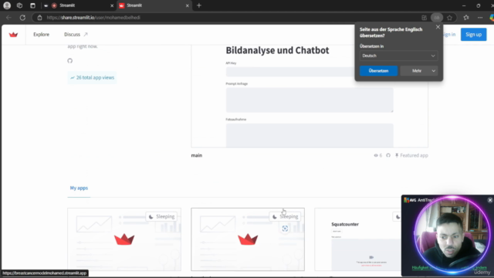
Task: Expand the Mehr options dropdown
Action: 434,70
